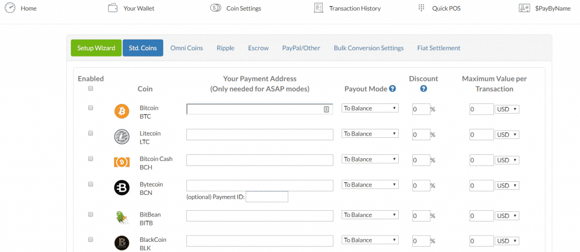Open Bitcoin's Payout Mode dropdown
580x252 pixels.
pos(370,108)
